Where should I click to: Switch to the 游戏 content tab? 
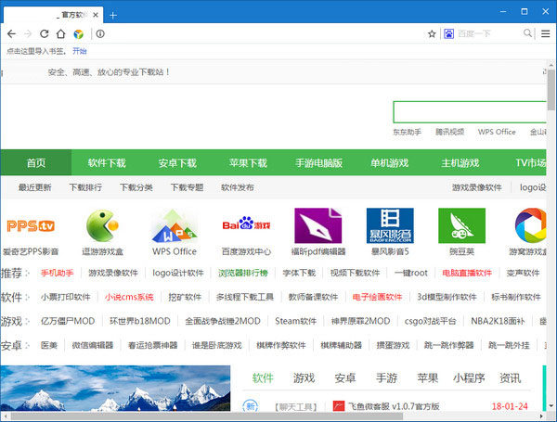(304, 378)
